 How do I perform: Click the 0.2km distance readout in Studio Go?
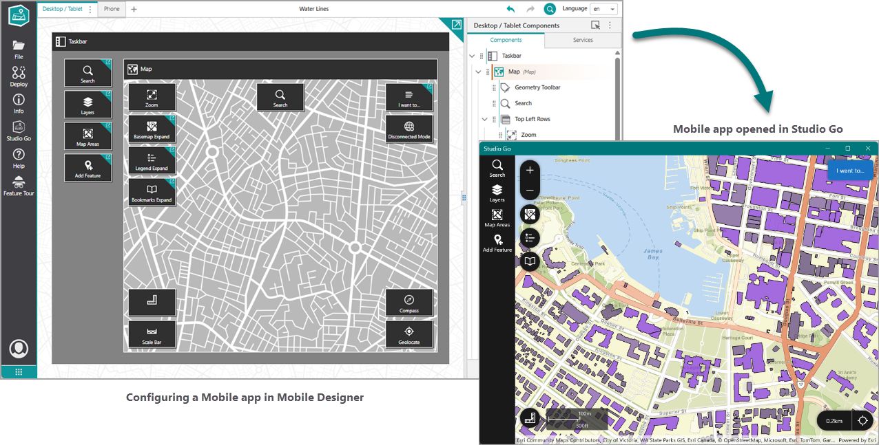point(834,421)
